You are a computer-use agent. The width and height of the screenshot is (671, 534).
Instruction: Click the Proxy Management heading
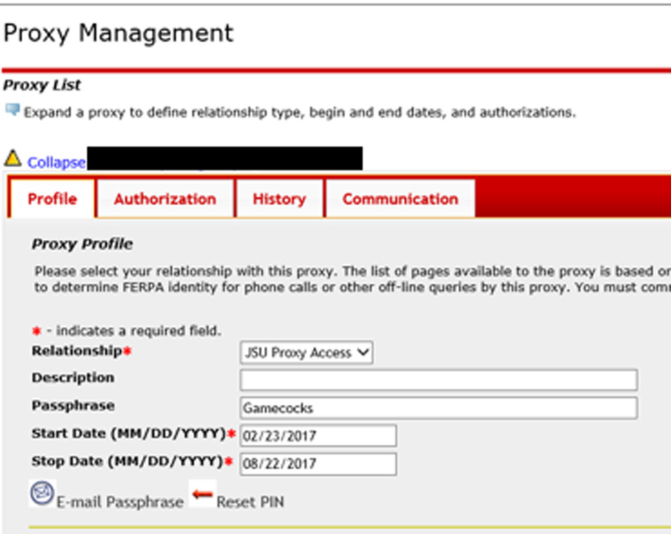click(x=119, y=34)
